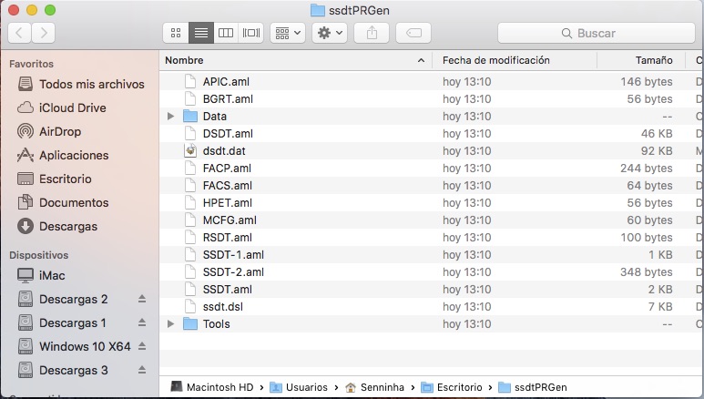The height and width of the screenshot is (399, 704).
Task: Select the SSDT.aml file
Action: [x=431, y=290]
